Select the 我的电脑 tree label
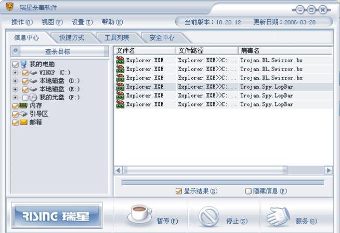 [42, 64]
